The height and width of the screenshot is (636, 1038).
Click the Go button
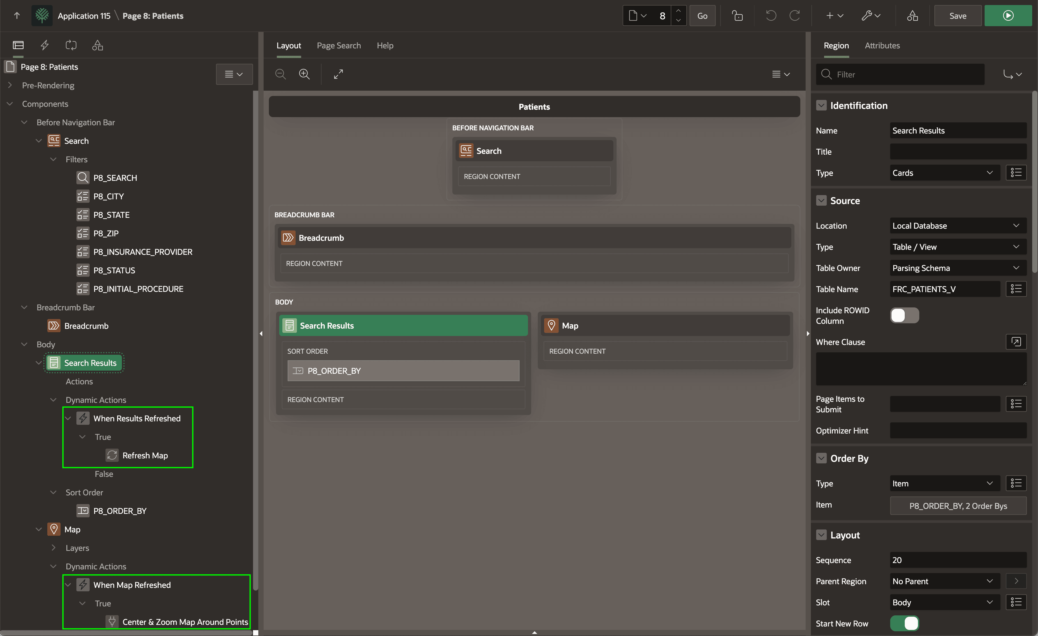(702, 16)
